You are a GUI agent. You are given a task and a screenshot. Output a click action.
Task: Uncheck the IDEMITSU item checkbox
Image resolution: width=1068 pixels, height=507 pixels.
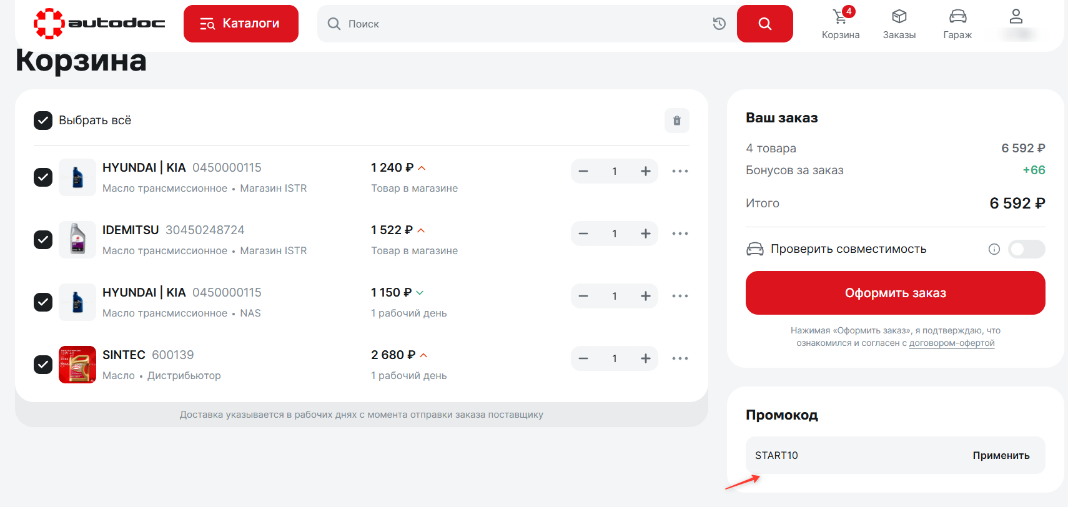coord(43,239)
